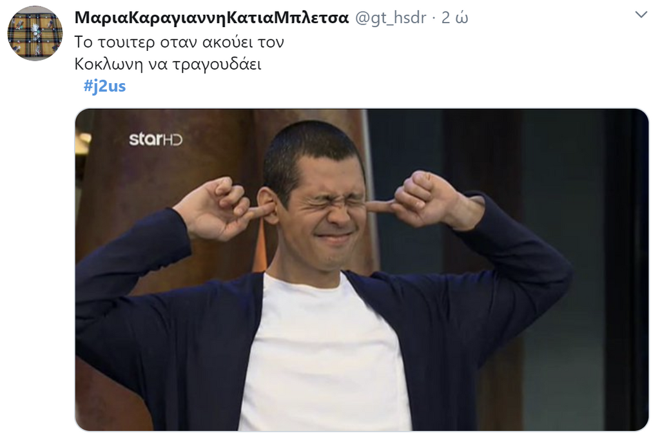
Task: Click the starHD logo watermark in the photo
Action: (x=156, y=139)
